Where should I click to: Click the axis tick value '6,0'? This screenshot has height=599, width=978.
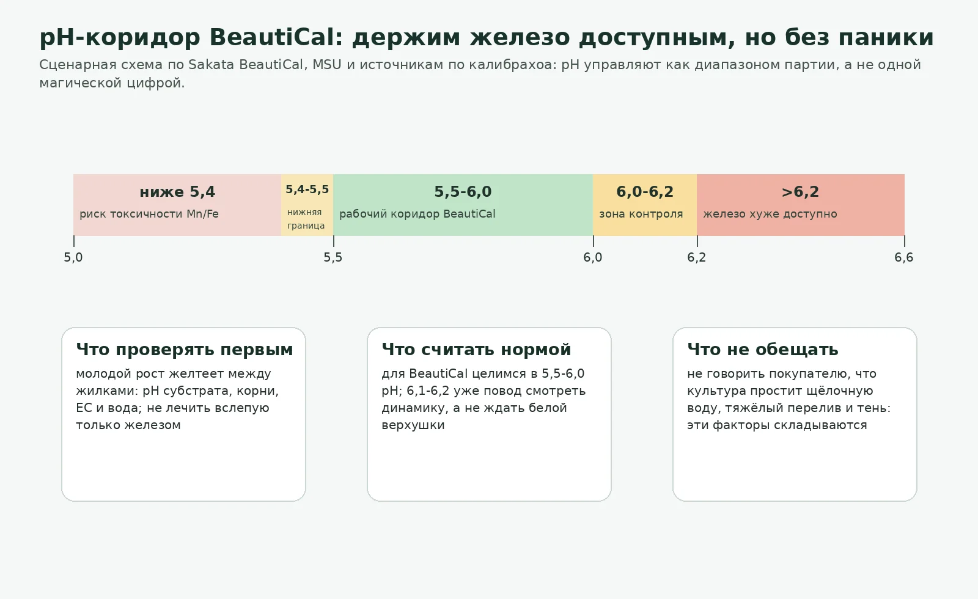593,257
